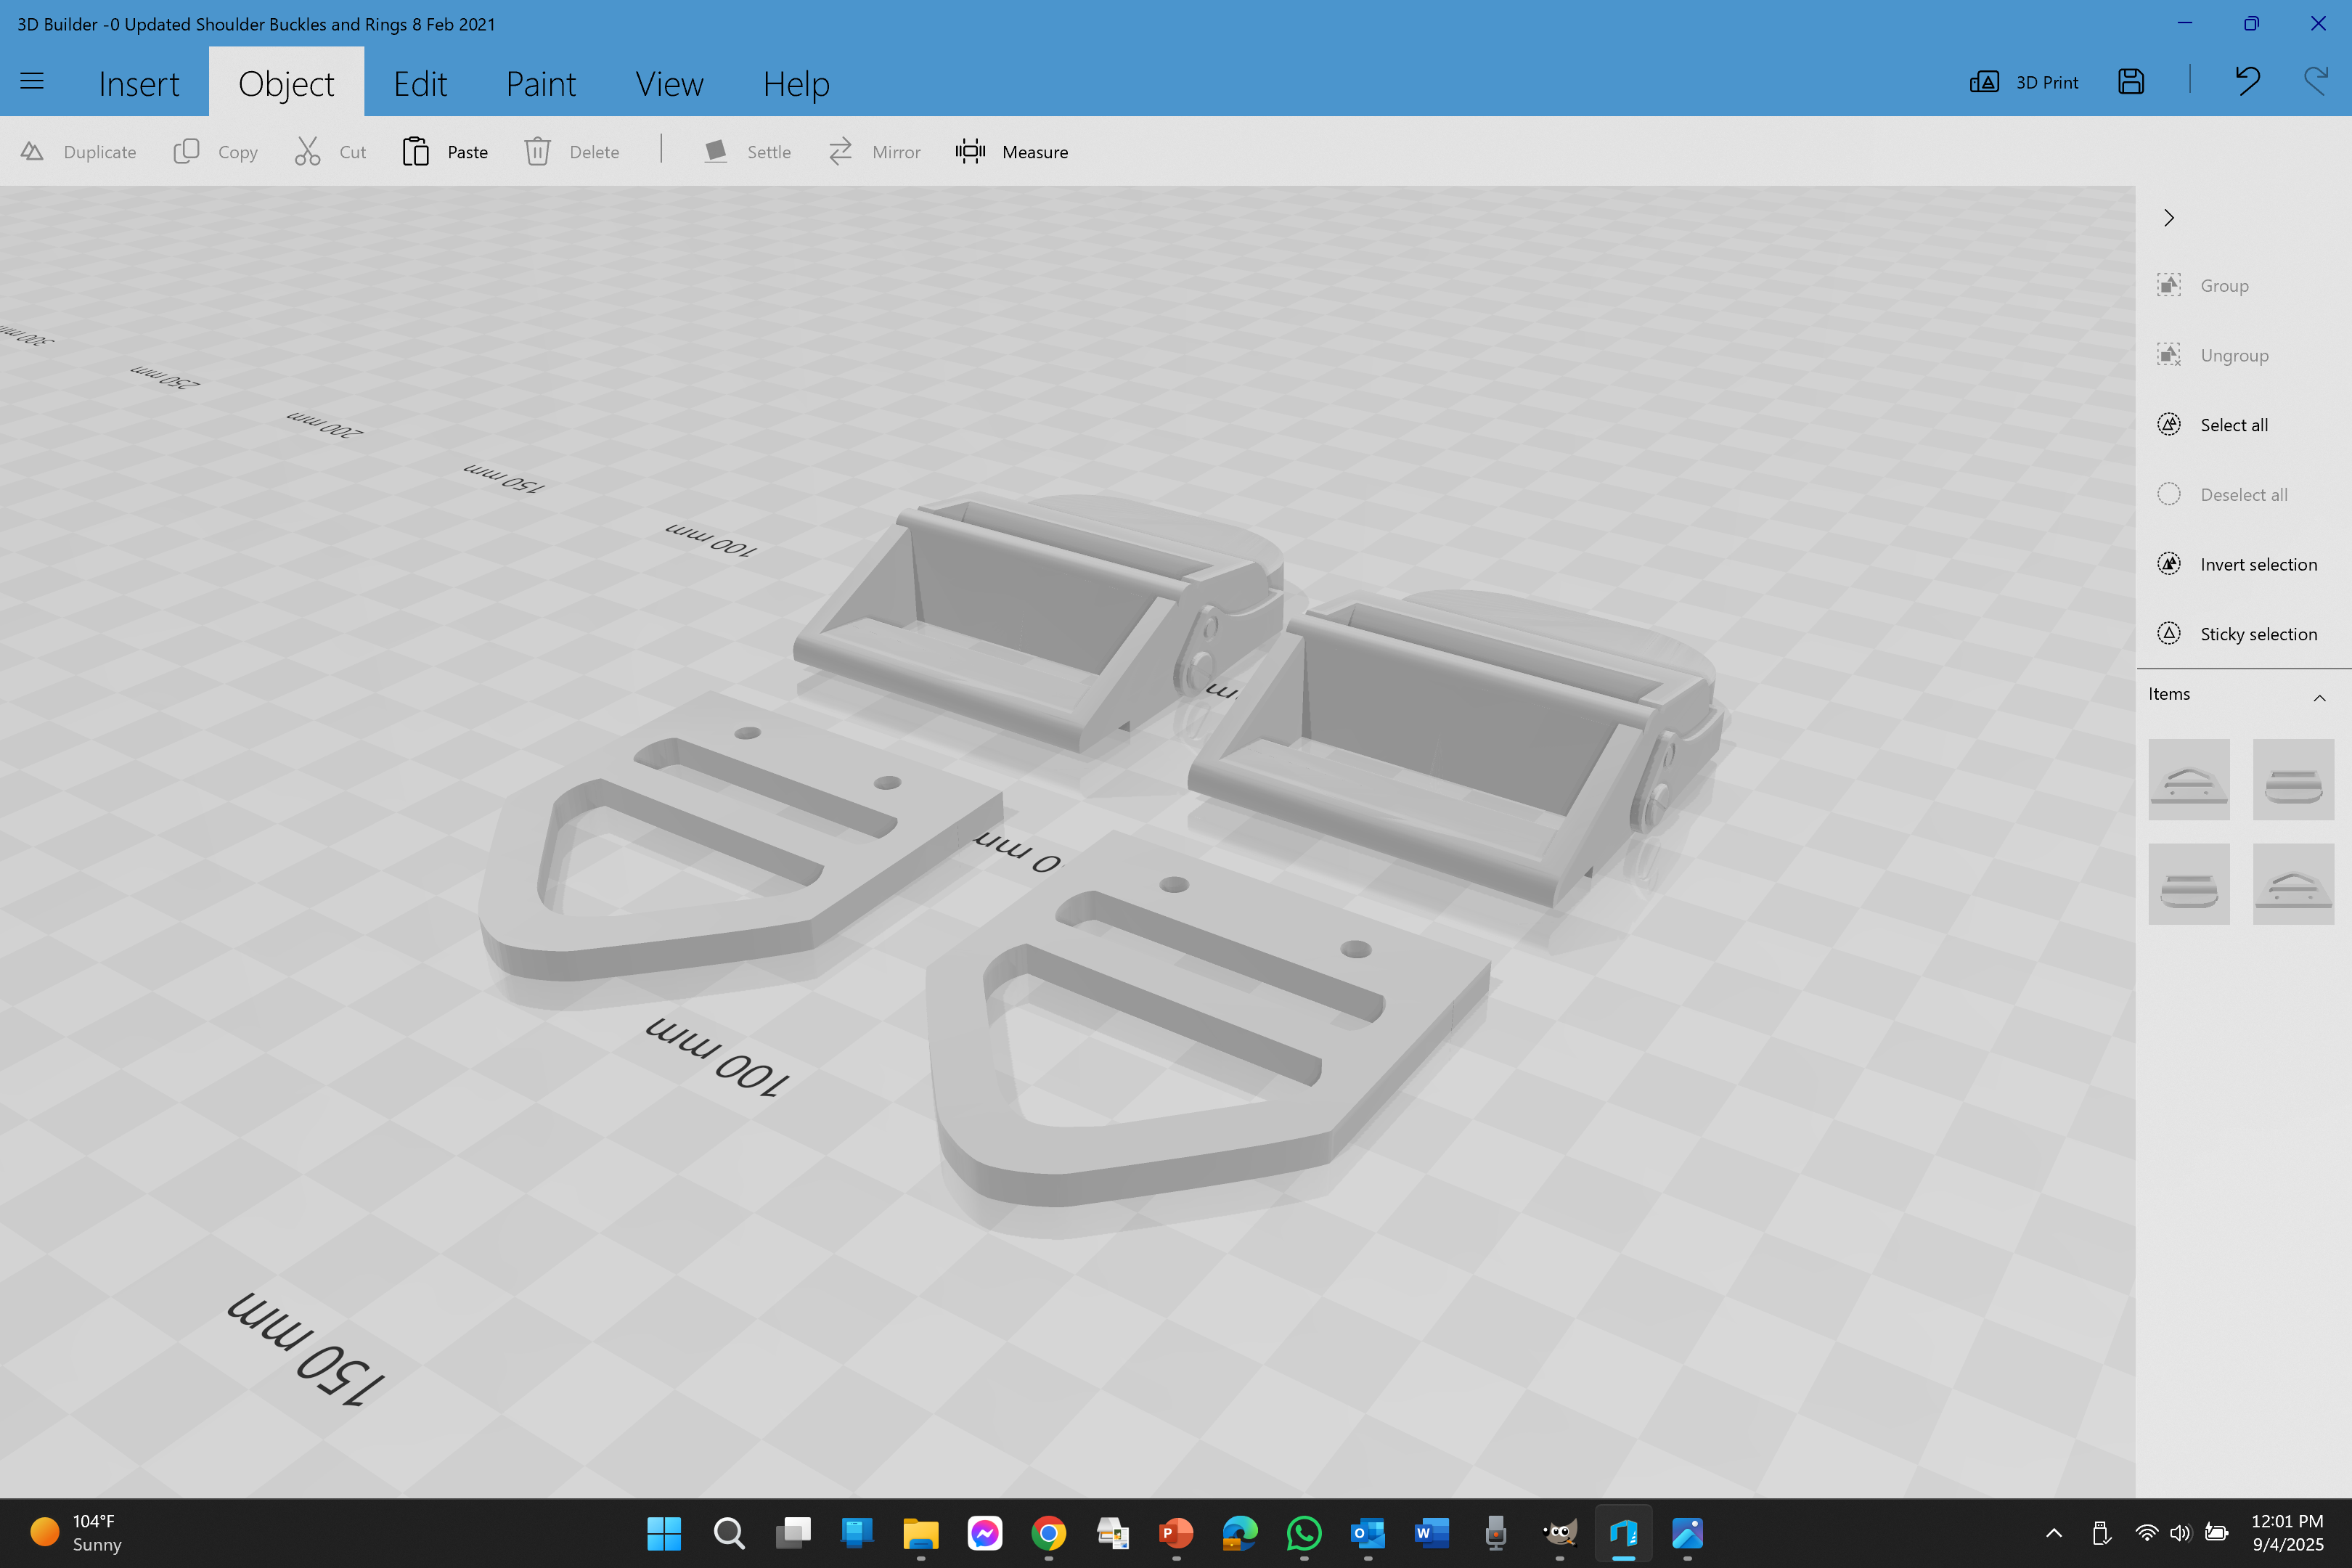Click Deselect all
Image resolution: width=2352 pixels, height=1568 pixels.
coord(2222,495)
